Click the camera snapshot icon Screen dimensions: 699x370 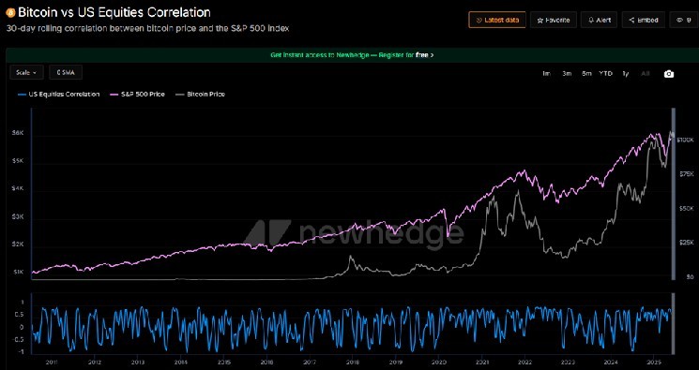[x=668, y=74]
